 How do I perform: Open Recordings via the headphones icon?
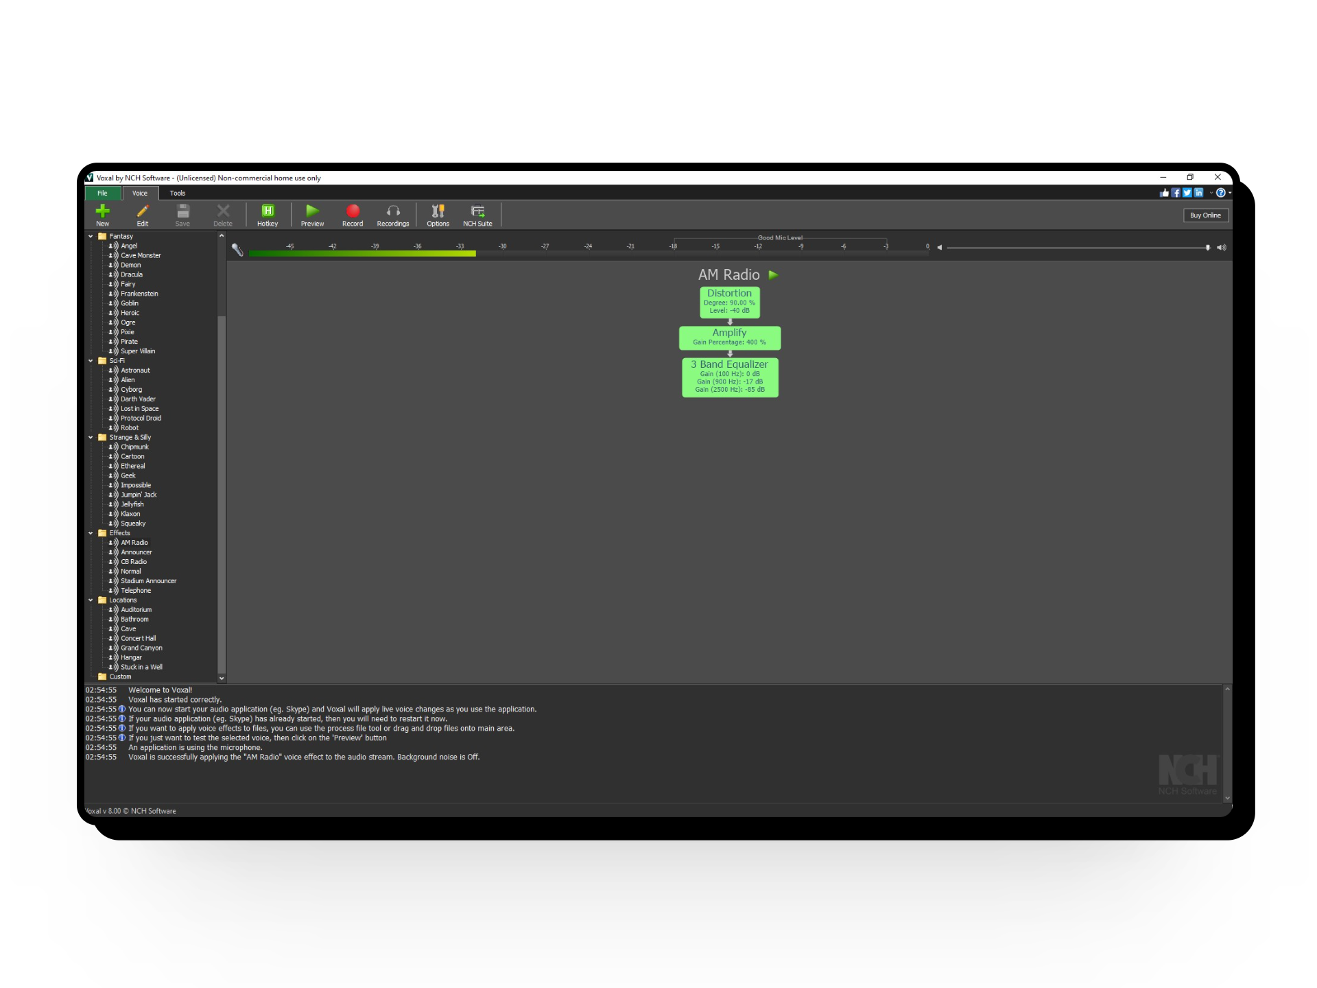(392, 211)
